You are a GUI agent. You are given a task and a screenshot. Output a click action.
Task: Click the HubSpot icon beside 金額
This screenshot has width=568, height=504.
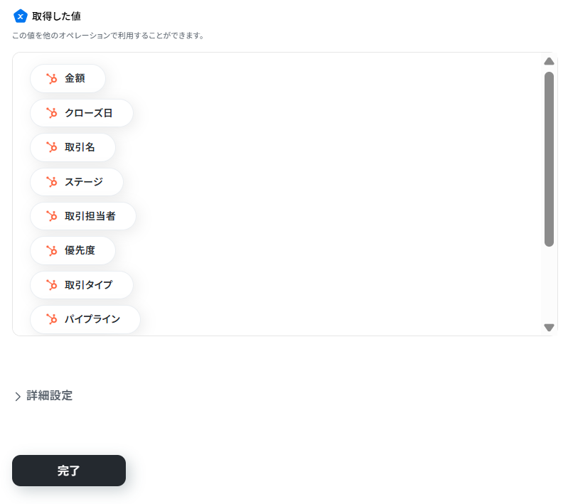point(51,78)
